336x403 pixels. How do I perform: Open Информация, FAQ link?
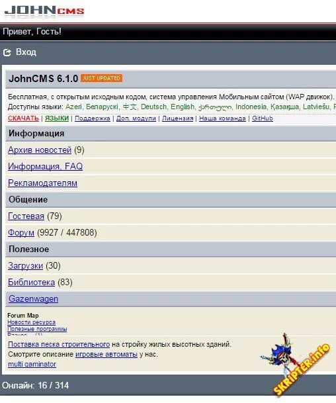(x=45, y=166)
